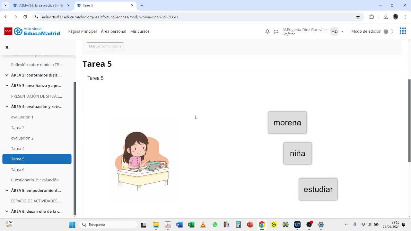Open Mis cursos menu item
The height and width of the screenshot is (231, 411).
coord(140,31)
